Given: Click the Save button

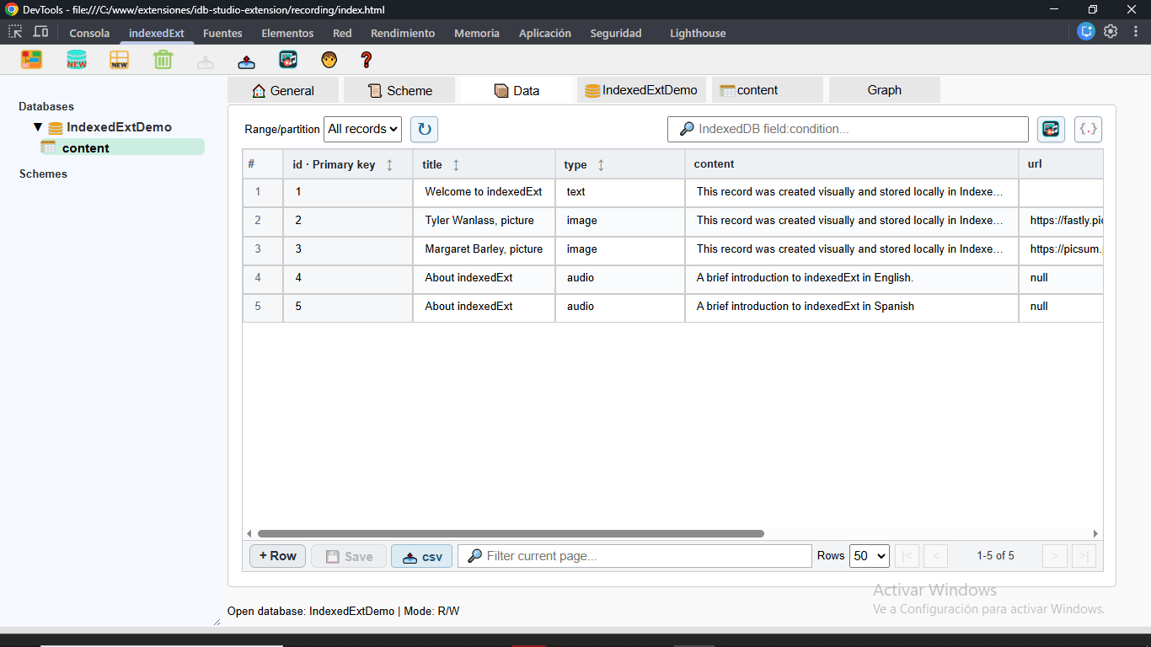Looking at the screenshot, I should point(349,556).
